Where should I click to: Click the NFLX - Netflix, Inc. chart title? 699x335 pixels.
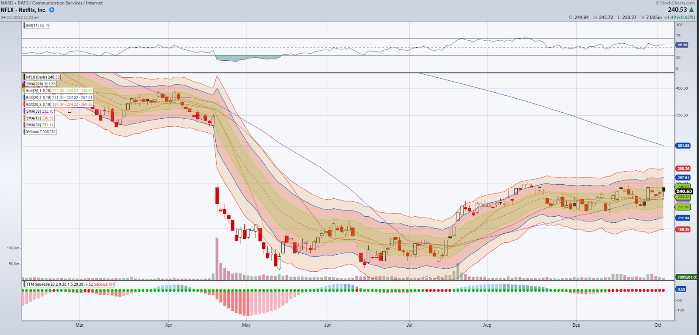pyautogui.click(x=24, y=10)
